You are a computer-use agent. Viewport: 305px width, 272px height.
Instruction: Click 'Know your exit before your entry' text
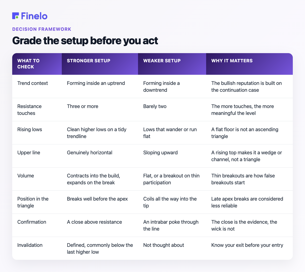(247, 245)
